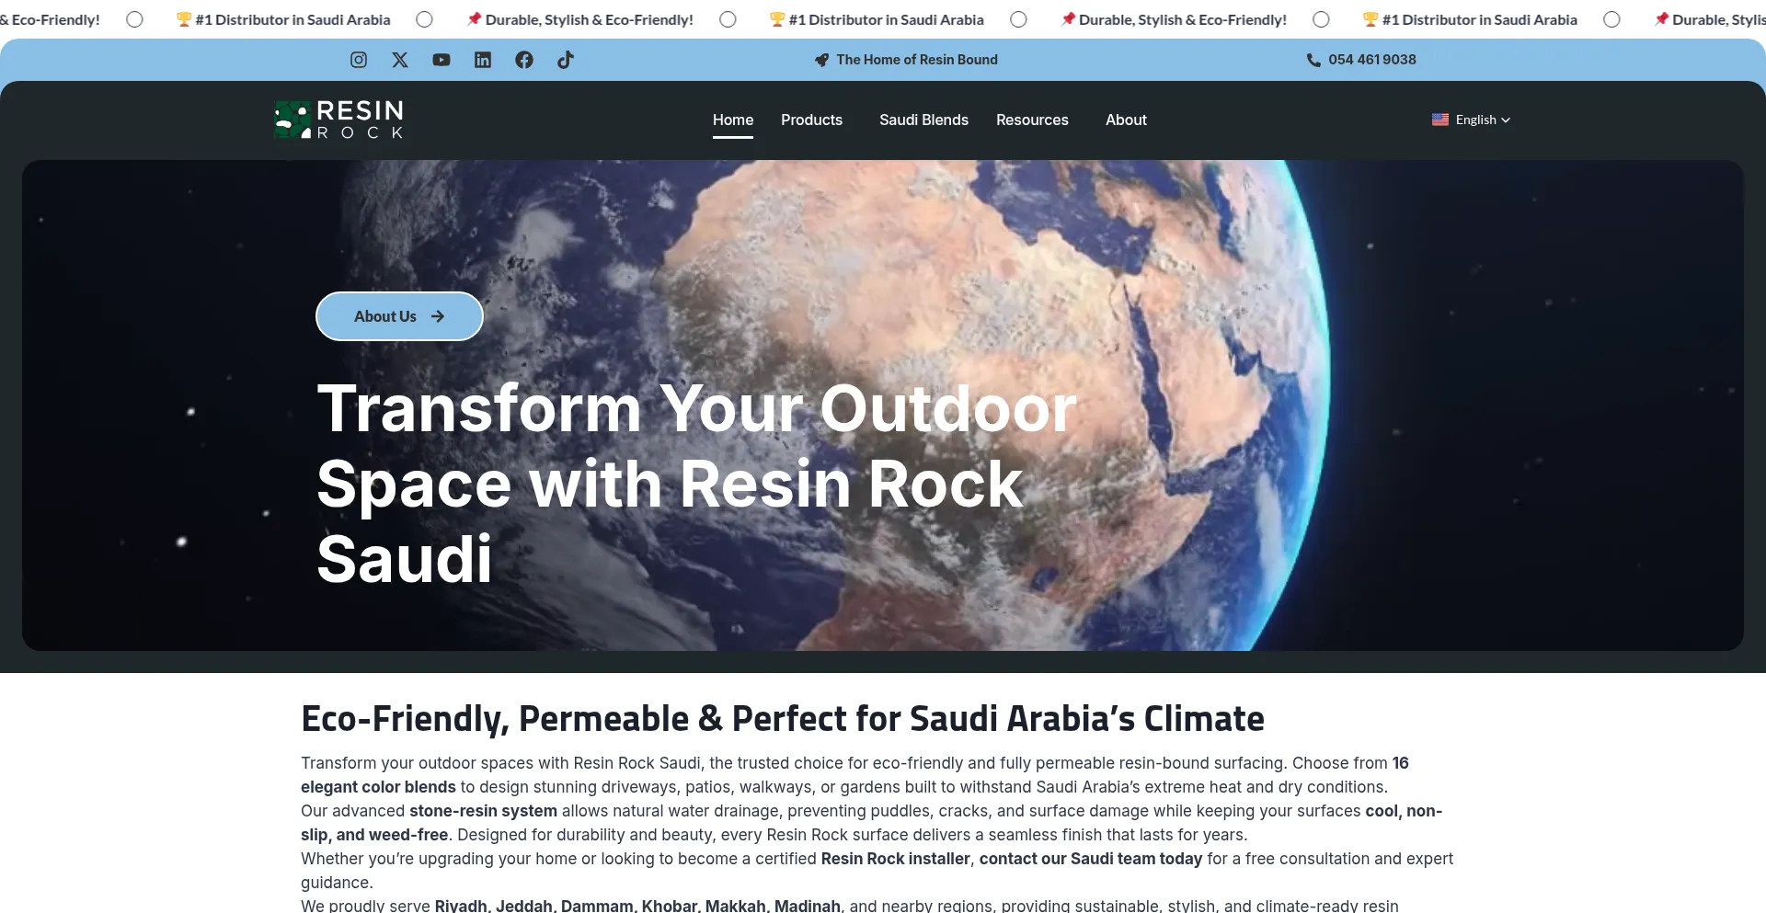
Task: Click the Facebook icon
Action: point(524,60)
